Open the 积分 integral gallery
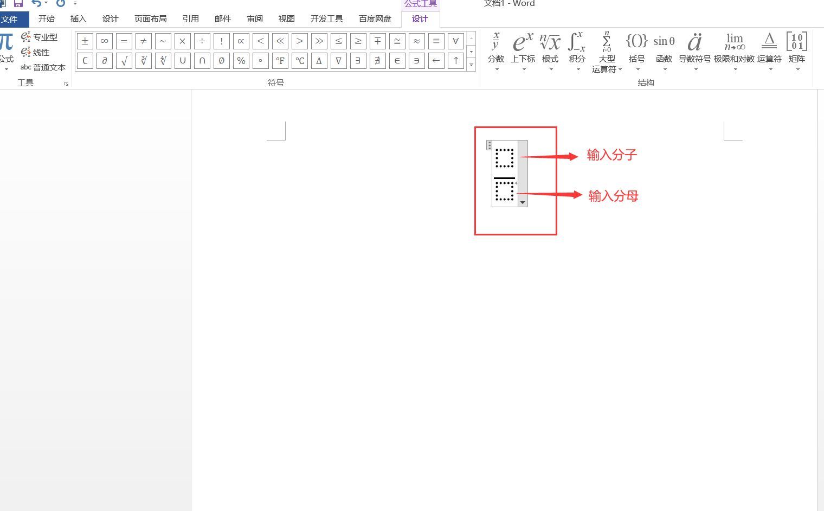The image size is (824, 511). point(577,52)
